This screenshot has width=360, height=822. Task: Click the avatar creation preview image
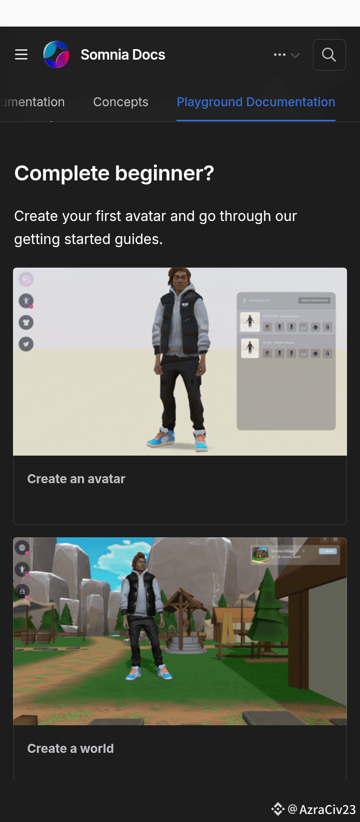(x=180, y=361)
